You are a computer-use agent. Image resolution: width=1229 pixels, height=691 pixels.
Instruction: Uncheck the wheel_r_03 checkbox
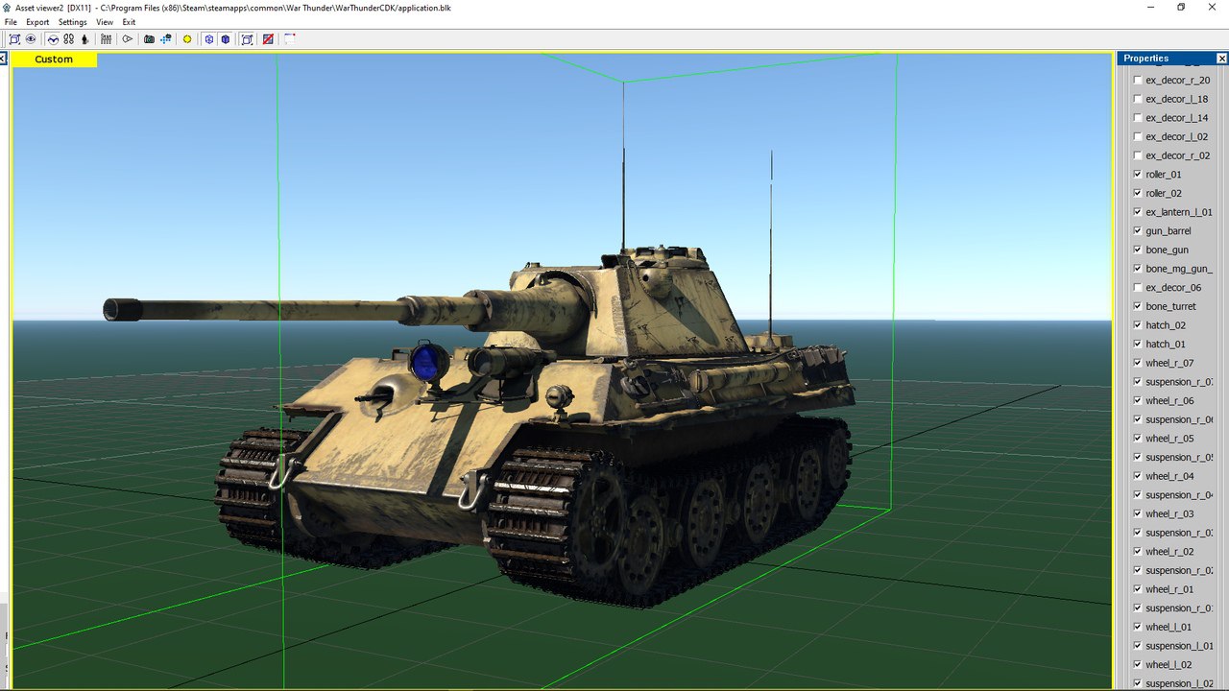tap(1138, 514)
